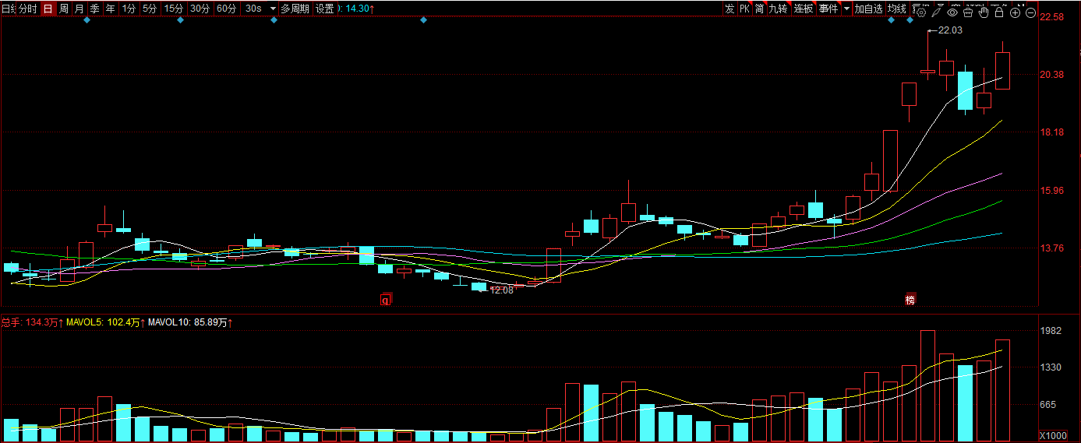Select the hand pan tool
This screenshot has height=443, width=1081.
coord(984,12)
